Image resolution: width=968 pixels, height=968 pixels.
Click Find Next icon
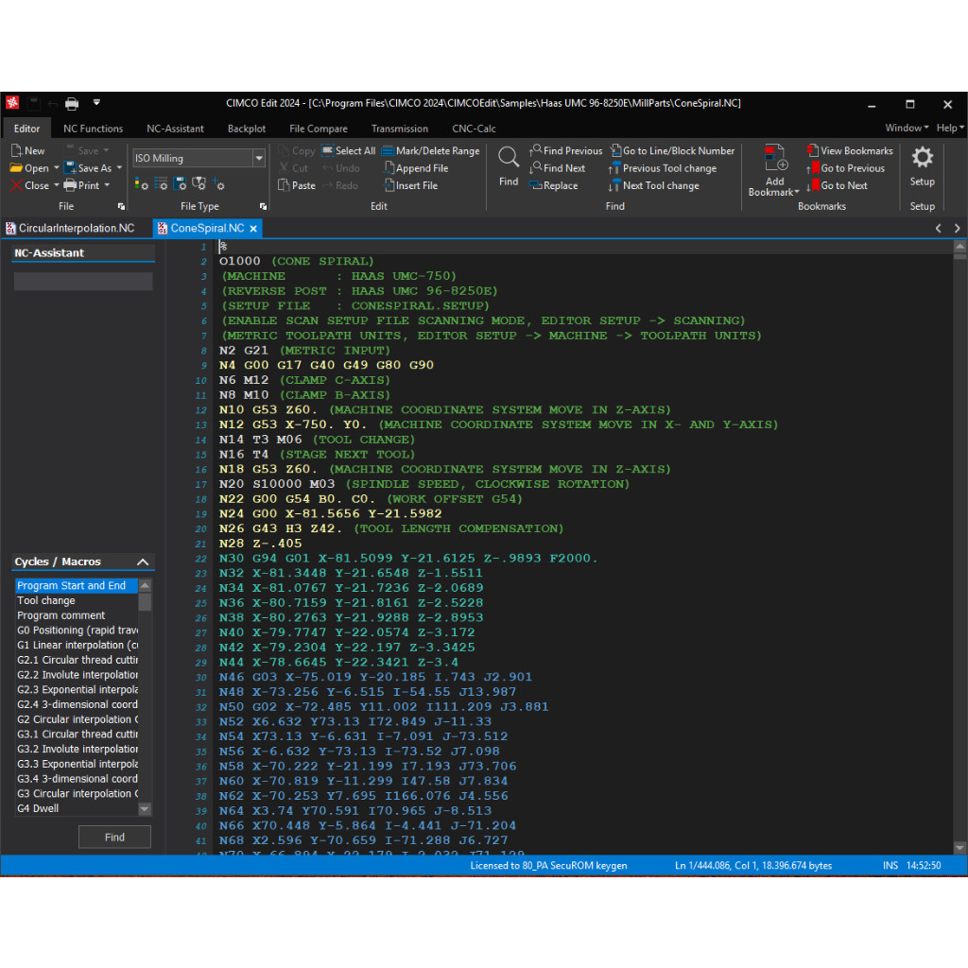pos(536,168)
